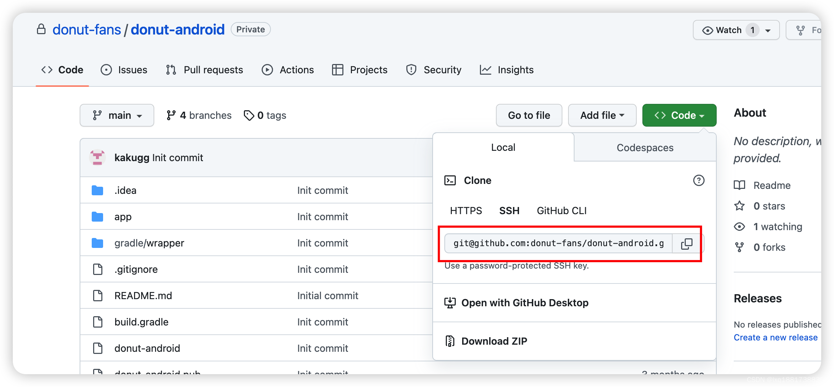Click the app folder icon

coord(97,217)
